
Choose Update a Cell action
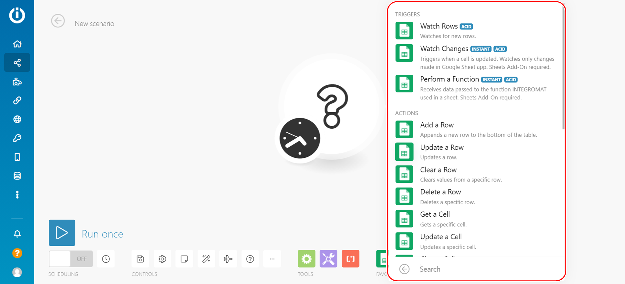coord(476,241)
